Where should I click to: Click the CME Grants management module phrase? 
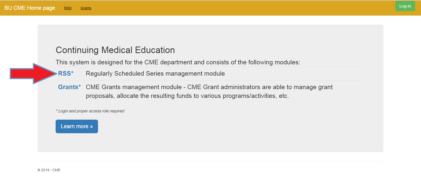(134, 87)
